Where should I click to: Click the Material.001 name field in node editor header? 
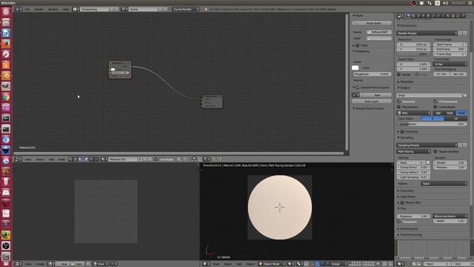pyautogui.click(x=123, y=159)
